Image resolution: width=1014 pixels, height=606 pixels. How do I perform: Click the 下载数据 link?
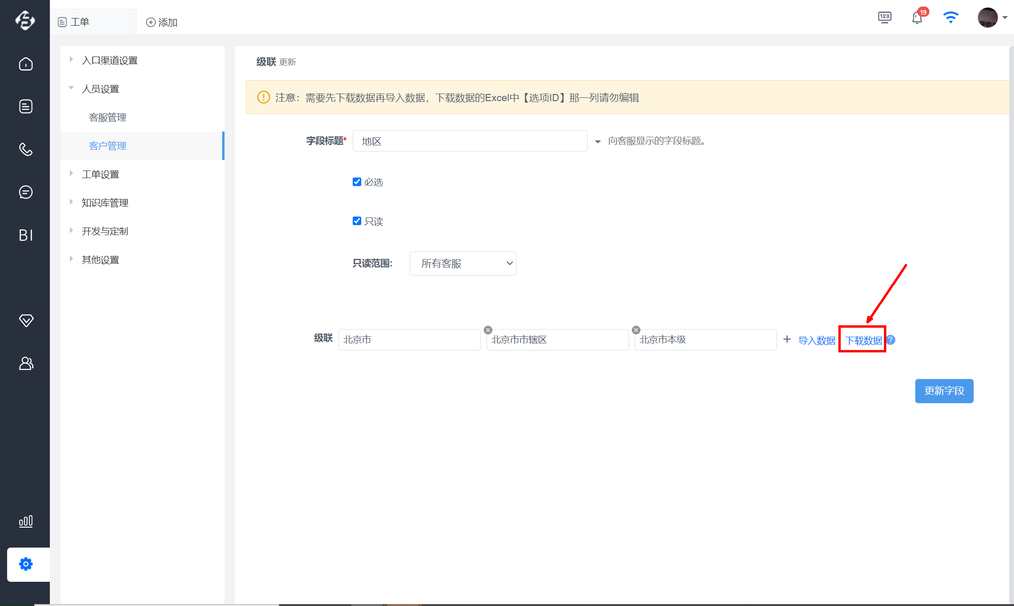864,341
